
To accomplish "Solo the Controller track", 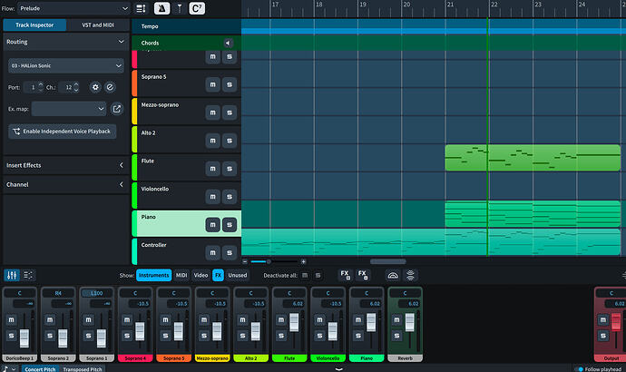I will (x=230, y=252).
